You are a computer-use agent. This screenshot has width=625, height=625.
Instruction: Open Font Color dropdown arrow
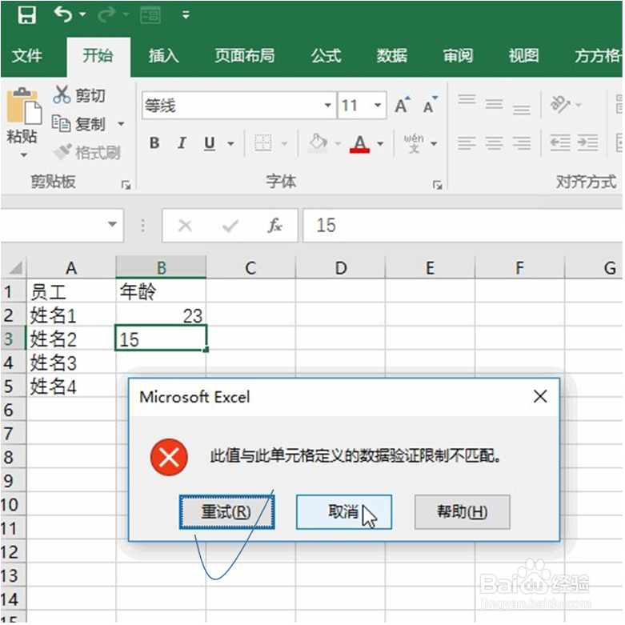coord(380,143)
